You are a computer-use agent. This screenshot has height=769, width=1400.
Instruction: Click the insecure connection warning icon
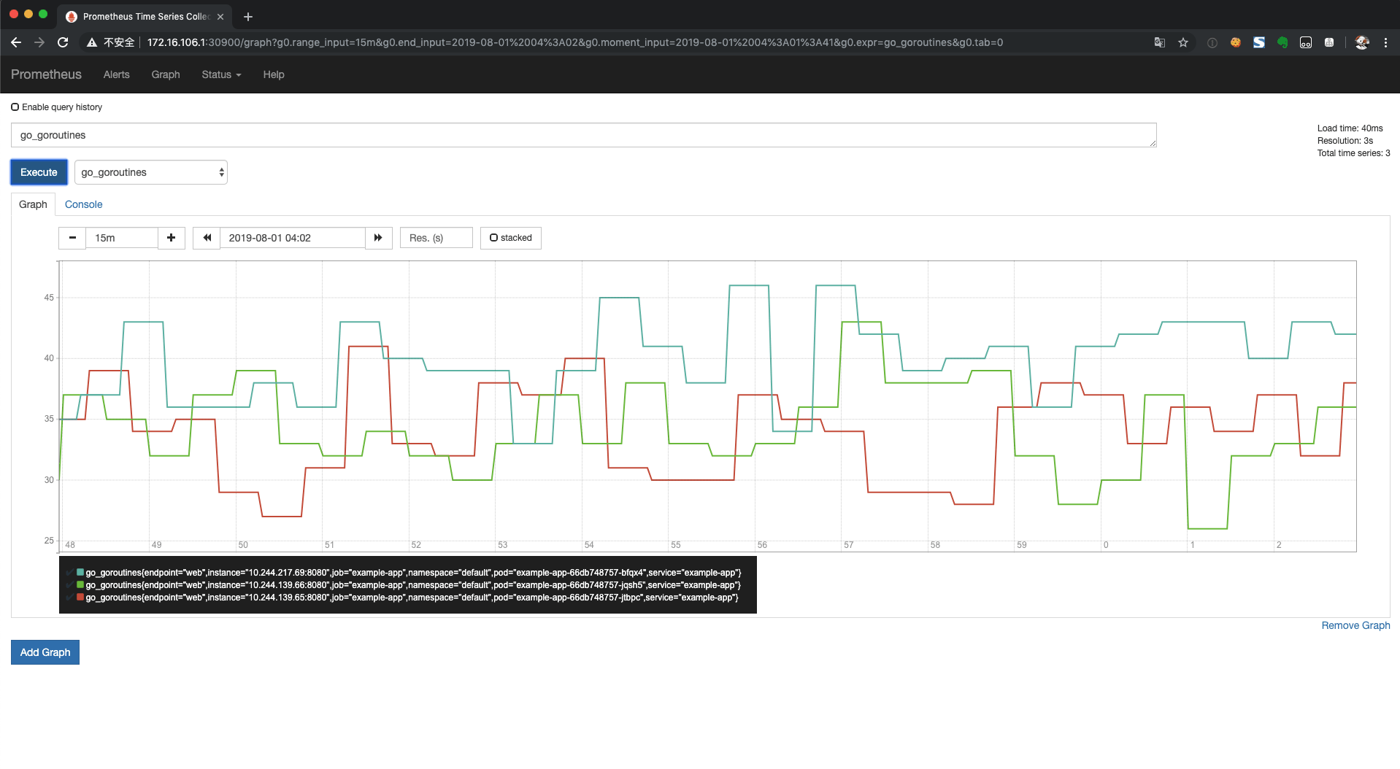[x=92, y=42]
